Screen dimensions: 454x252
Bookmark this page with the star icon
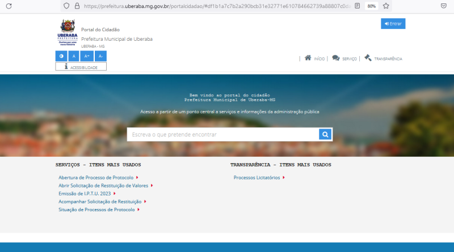[386, 6]
